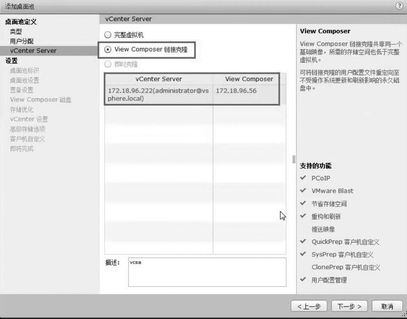
Task: Select View Composer 链接克隆 radio option
Action: point(108,50)
